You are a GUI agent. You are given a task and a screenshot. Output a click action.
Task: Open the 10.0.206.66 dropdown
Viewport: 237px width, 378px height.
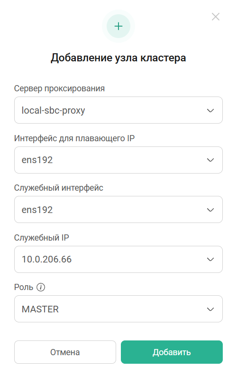pyautogui.click(x=118, y=260)
